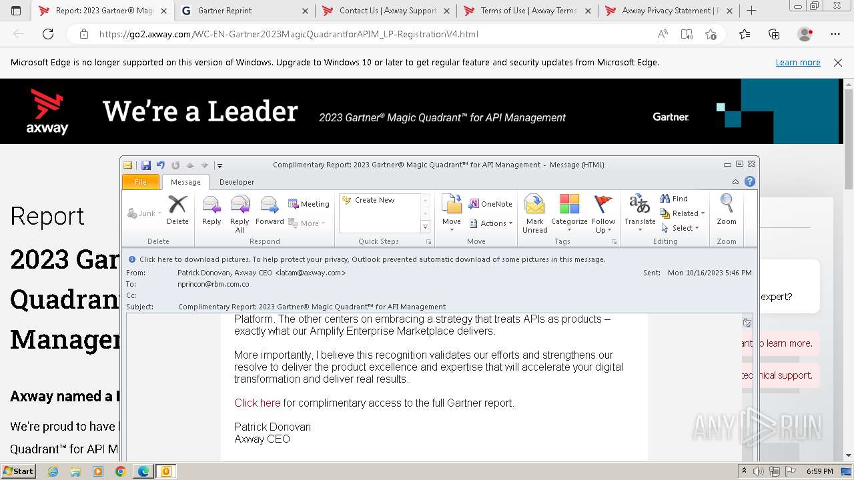Open Edge Settings and more menu
Viewport: 854px width, 480px height.
click(835, 34)
